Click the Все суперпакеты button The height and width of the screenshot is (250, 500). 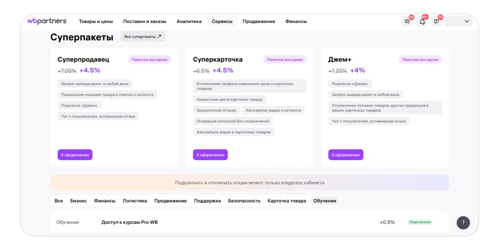(x=143, y=37)
